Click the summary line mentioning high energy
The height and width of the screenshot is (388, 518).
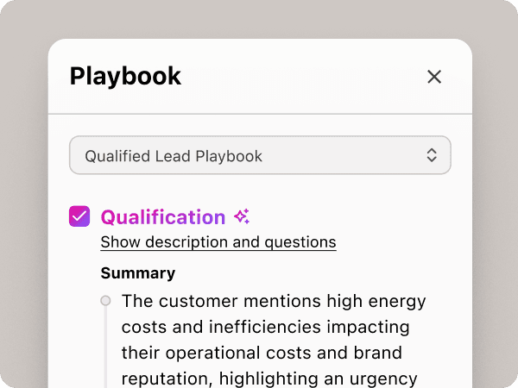274,302
